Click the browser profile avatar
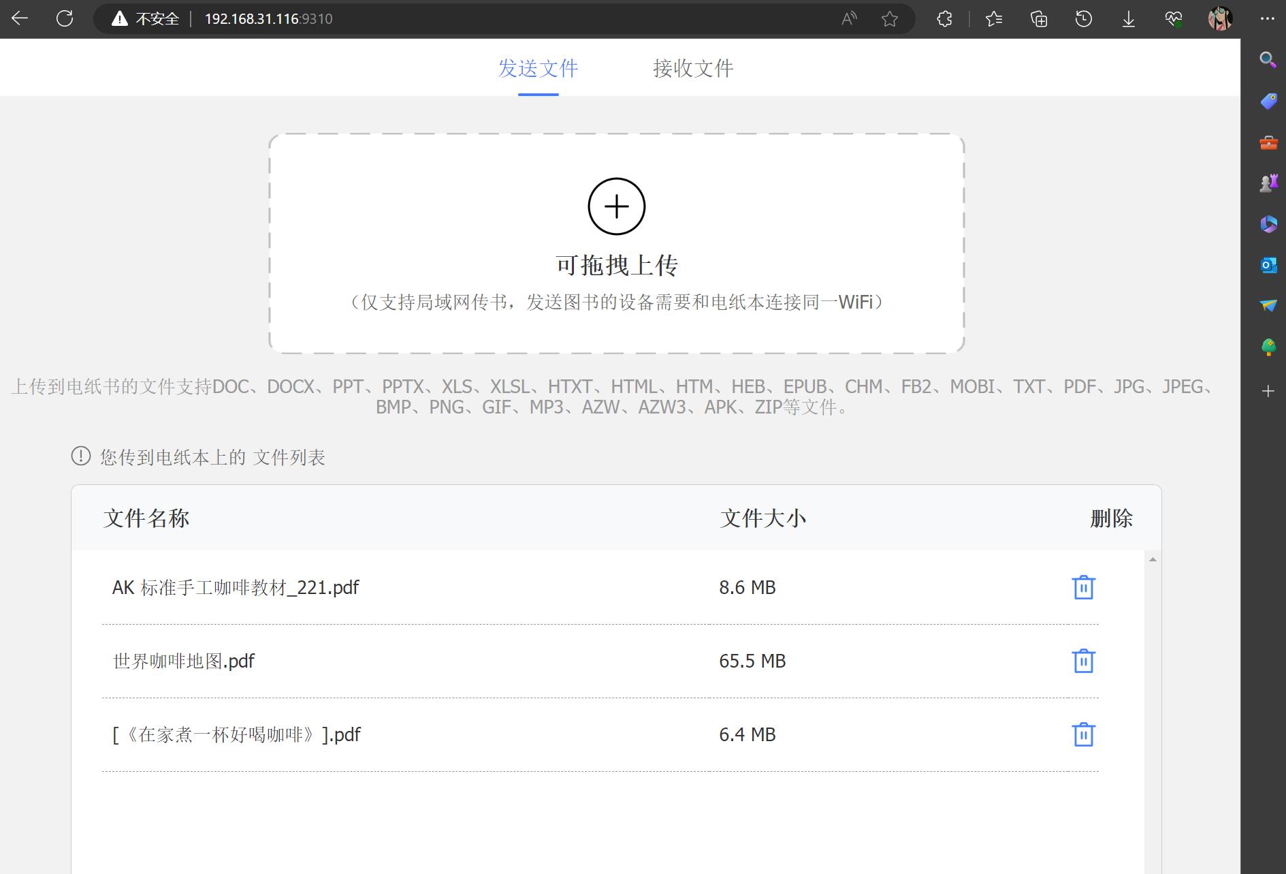 (x=1221, y=18)
